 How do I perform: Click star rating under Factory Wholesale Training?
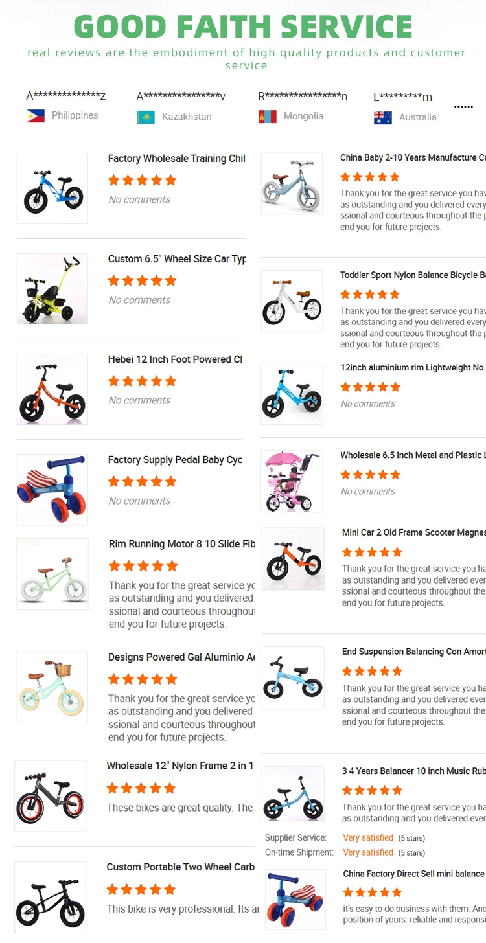pos(142,180)
